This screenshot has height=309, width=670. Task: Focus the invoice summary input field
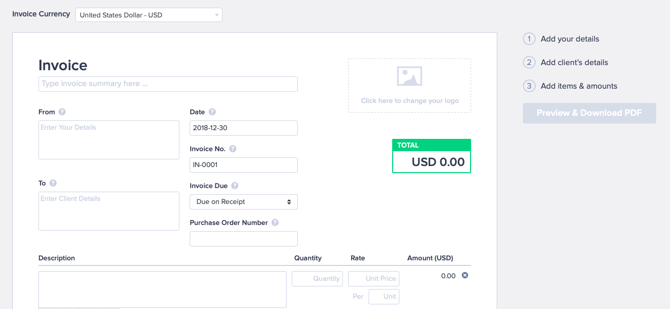pos(168,84)
